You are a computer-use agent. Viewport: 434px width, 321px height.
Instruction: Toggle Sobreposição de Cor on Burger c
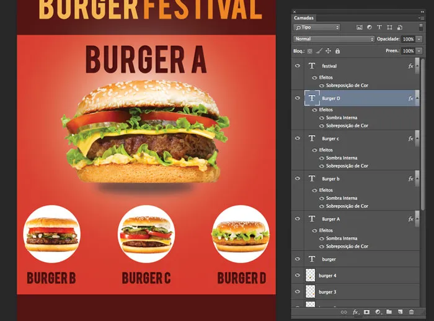click(322, 166)
